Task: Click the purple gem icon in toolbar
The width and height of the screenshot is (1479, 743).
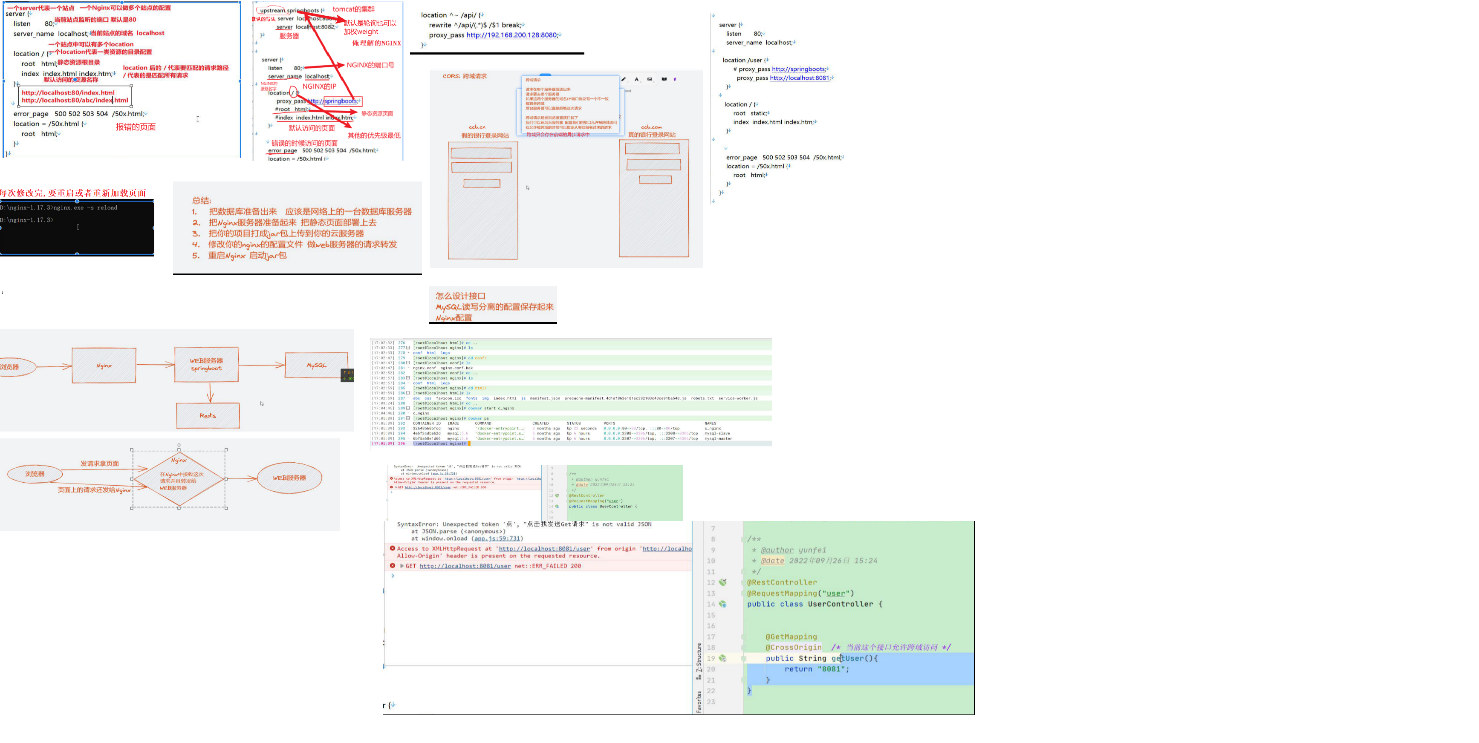Action: point(675,79)
